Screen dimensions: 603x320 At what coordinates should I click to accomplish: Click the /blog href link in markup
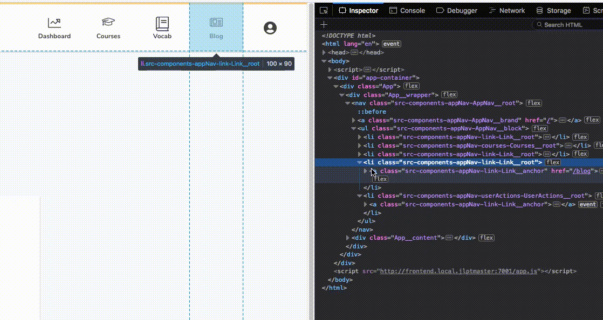[581, 171]
